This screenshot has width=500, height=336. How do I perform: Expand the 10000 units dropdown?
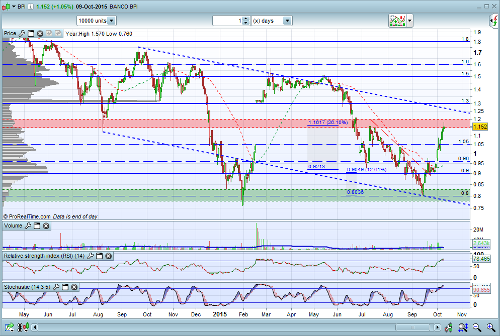click(111, 21)
